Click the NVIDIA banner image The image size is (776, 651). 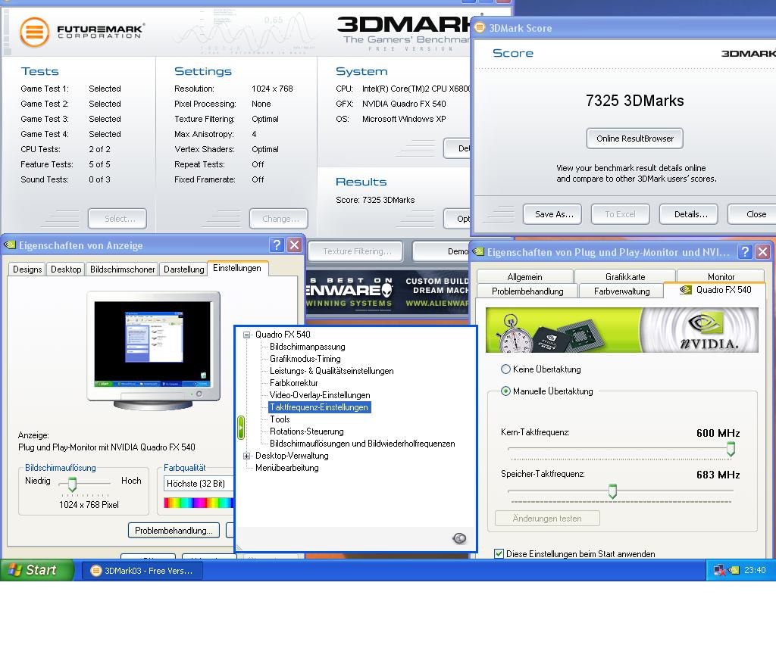click(x=621, y=330)
